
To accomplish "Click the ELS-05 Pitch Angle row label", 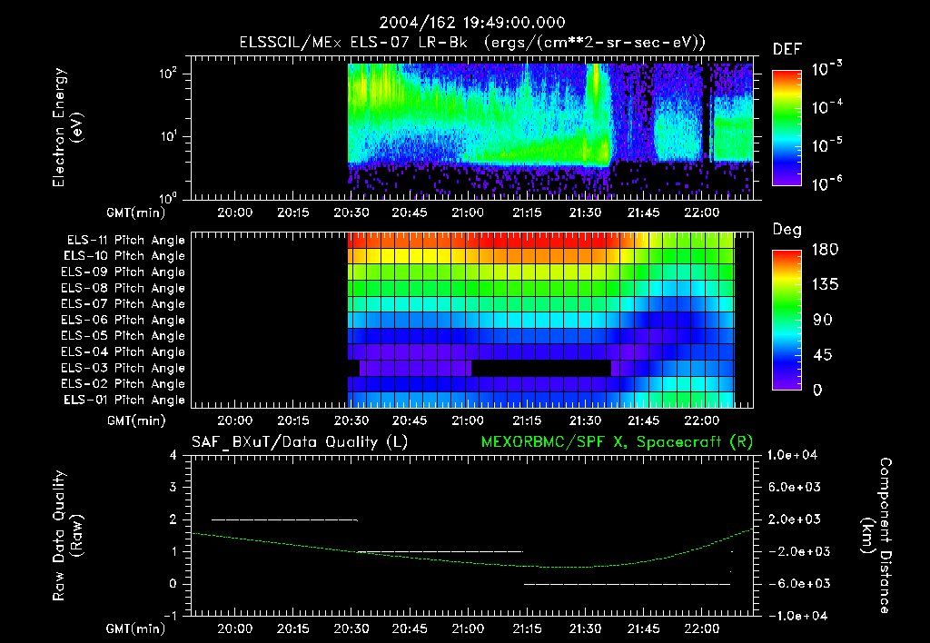I will tap(124, 336).
